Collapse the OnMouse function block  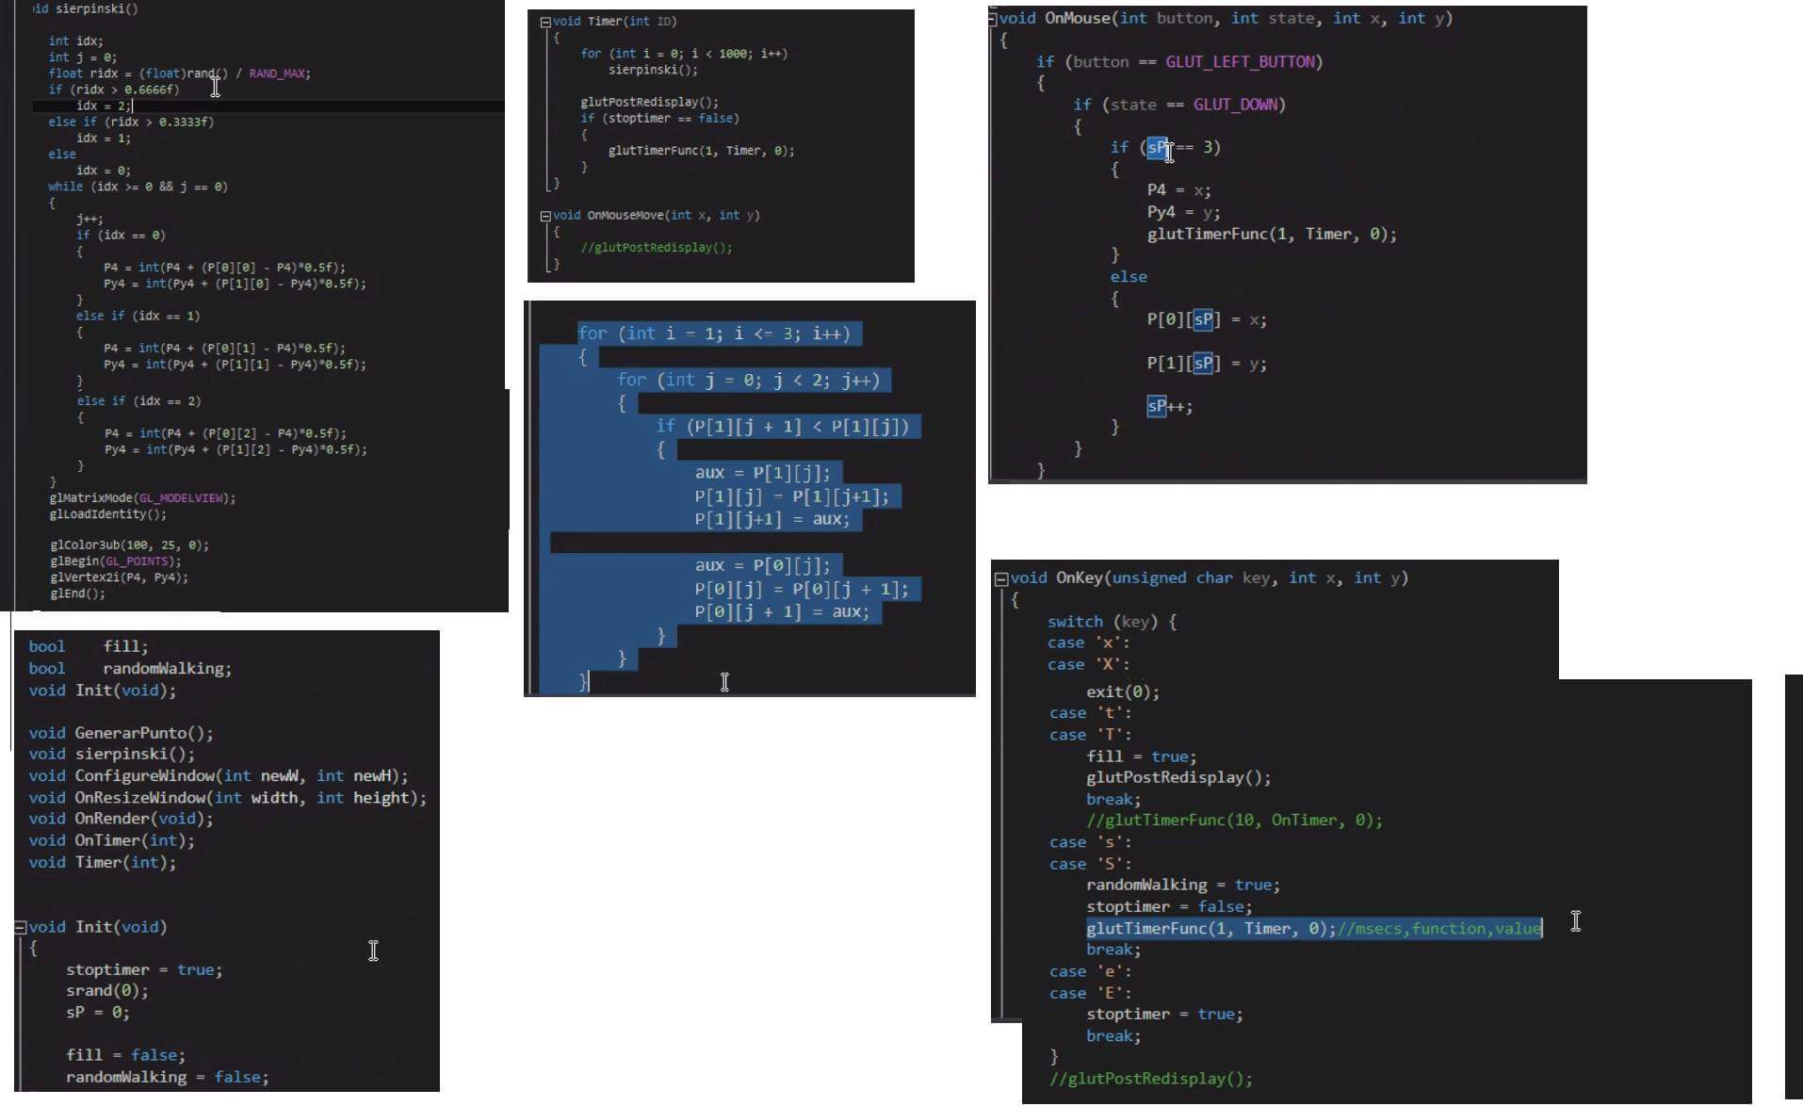993,19
